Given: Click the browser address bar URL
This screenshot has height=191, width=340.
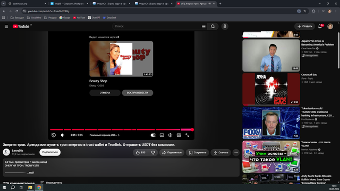Looking at the screenshot, I should (x=48, y=11).
